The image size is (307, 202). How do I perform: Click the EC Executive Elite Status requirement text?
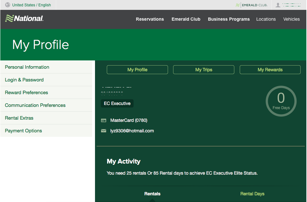pyautogui.click(x=182, y=173)
